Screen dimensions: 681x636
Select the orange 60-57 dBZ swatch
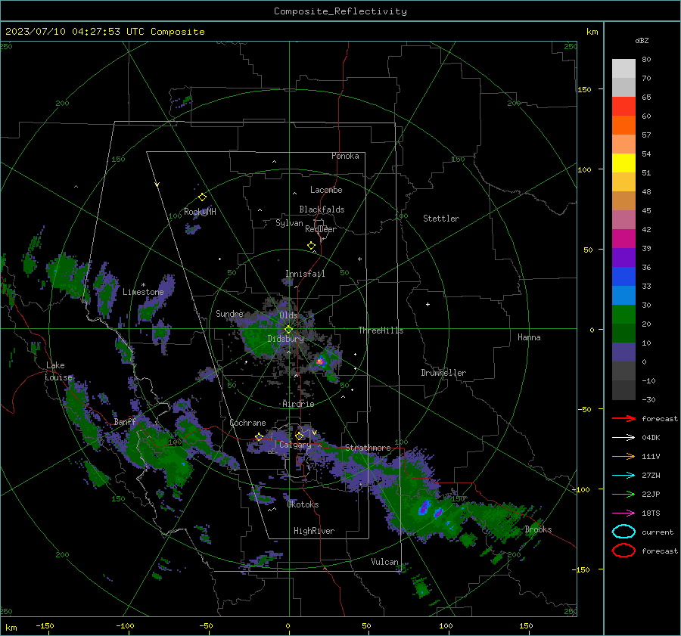pos(623,125)
